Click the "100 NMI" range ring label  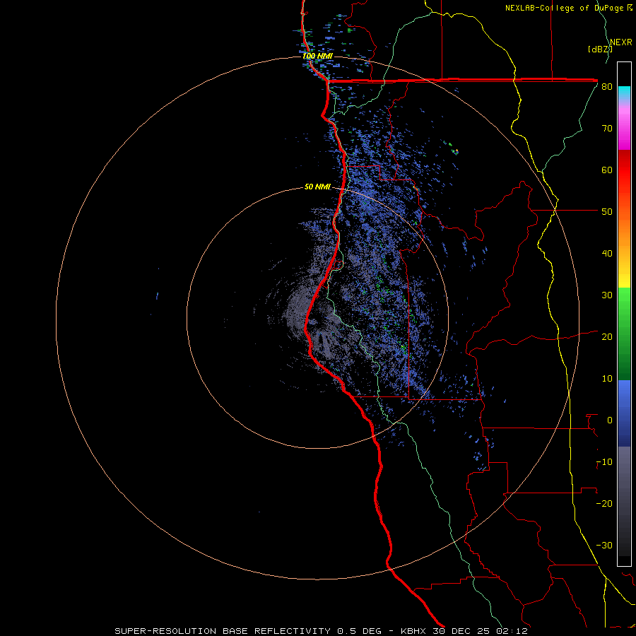coord(317,56)
